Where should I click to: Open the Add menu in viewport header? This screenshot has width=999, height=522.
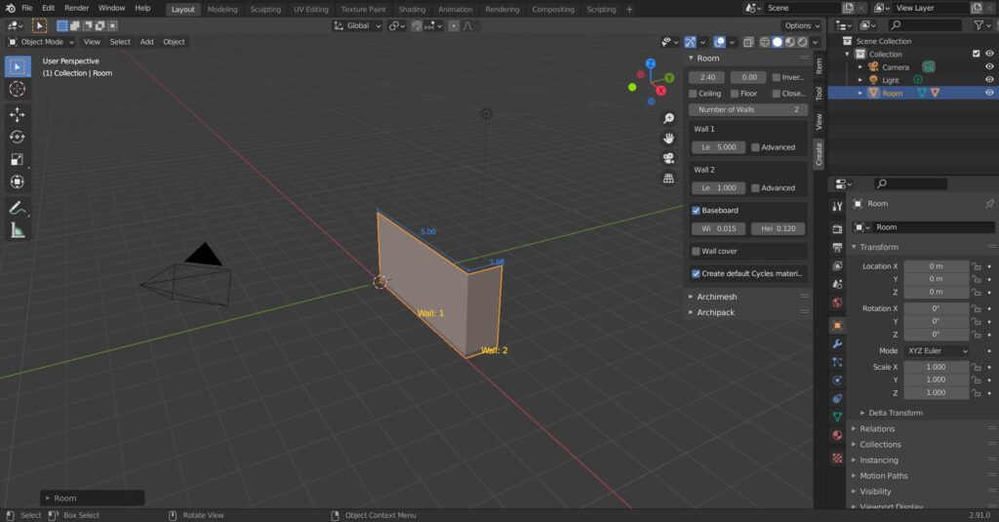(x=146, y=42)
